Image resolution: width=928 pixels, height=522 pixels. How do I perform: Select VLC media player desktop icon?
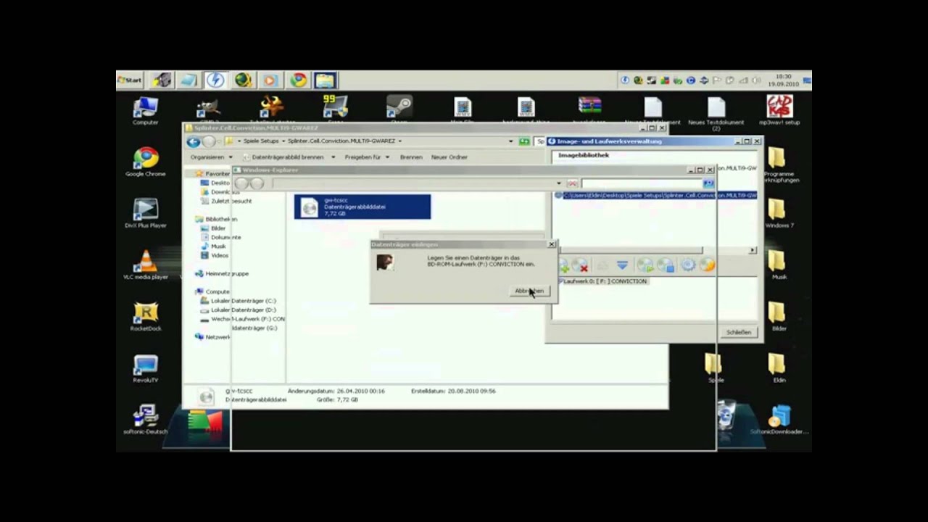click(x=146, y=265)
